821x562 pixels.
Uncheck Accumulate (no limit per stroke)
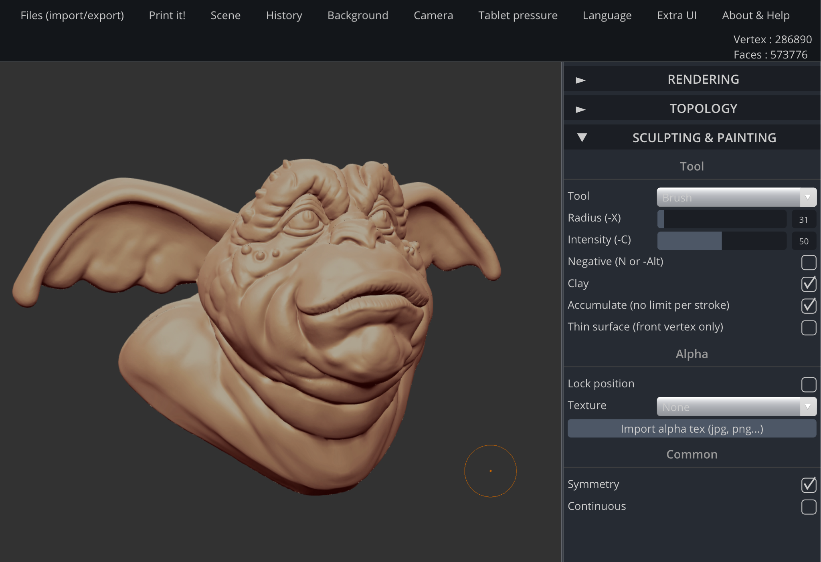[809, 306]
